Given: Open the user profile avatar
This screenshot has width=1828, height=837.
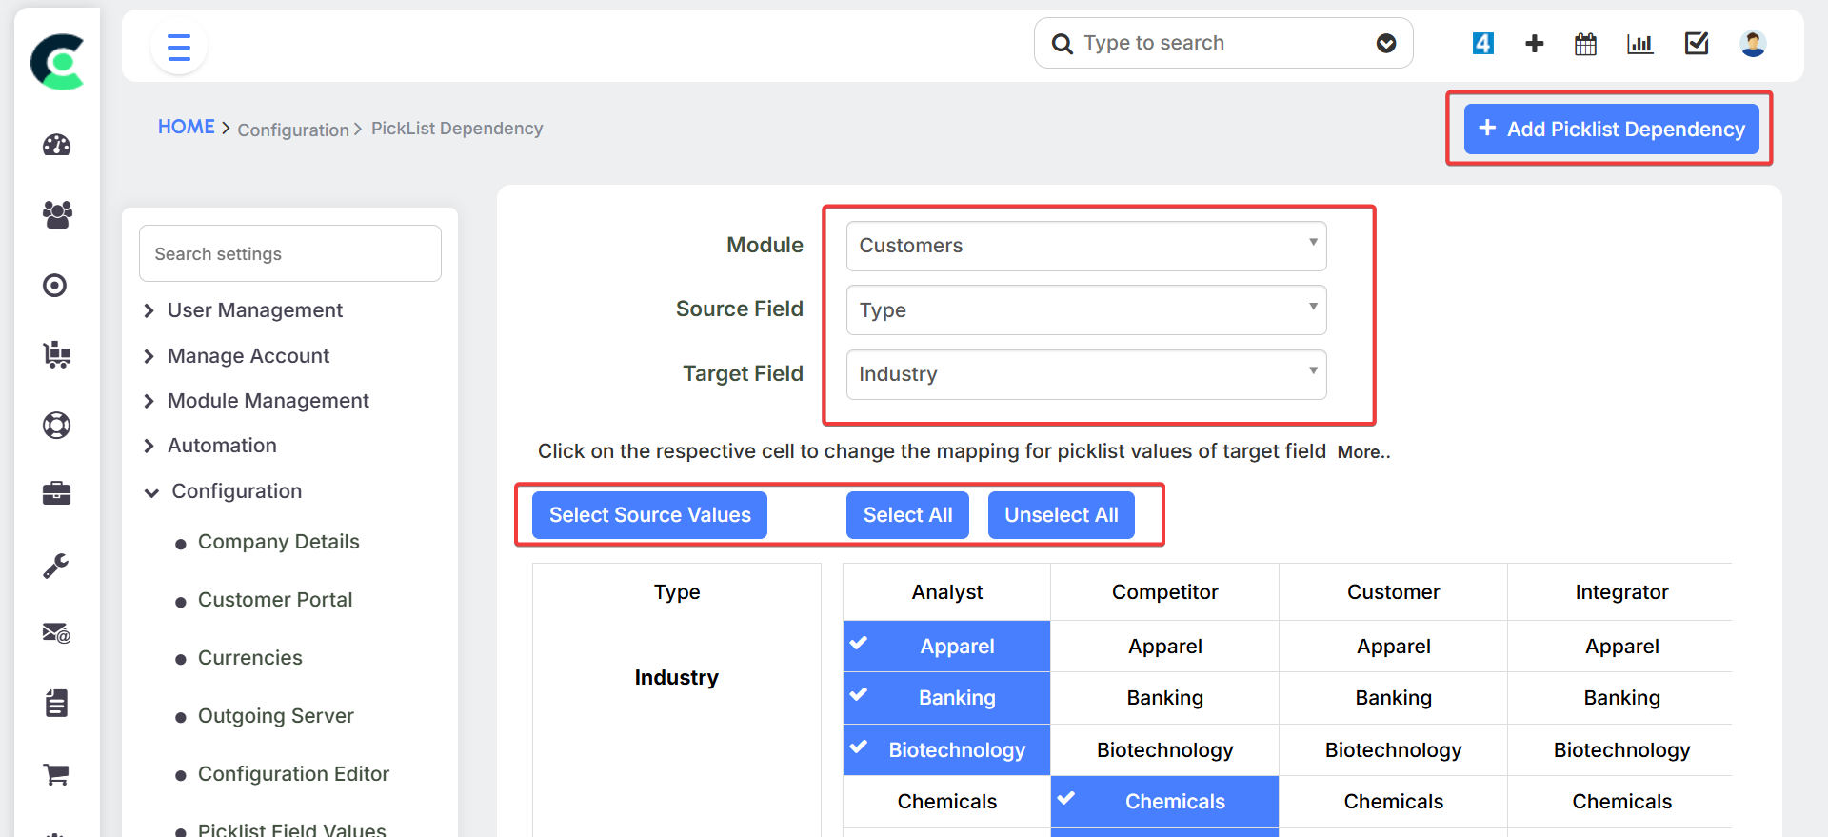Looking at the screenshot, I should pos(1752,44).
